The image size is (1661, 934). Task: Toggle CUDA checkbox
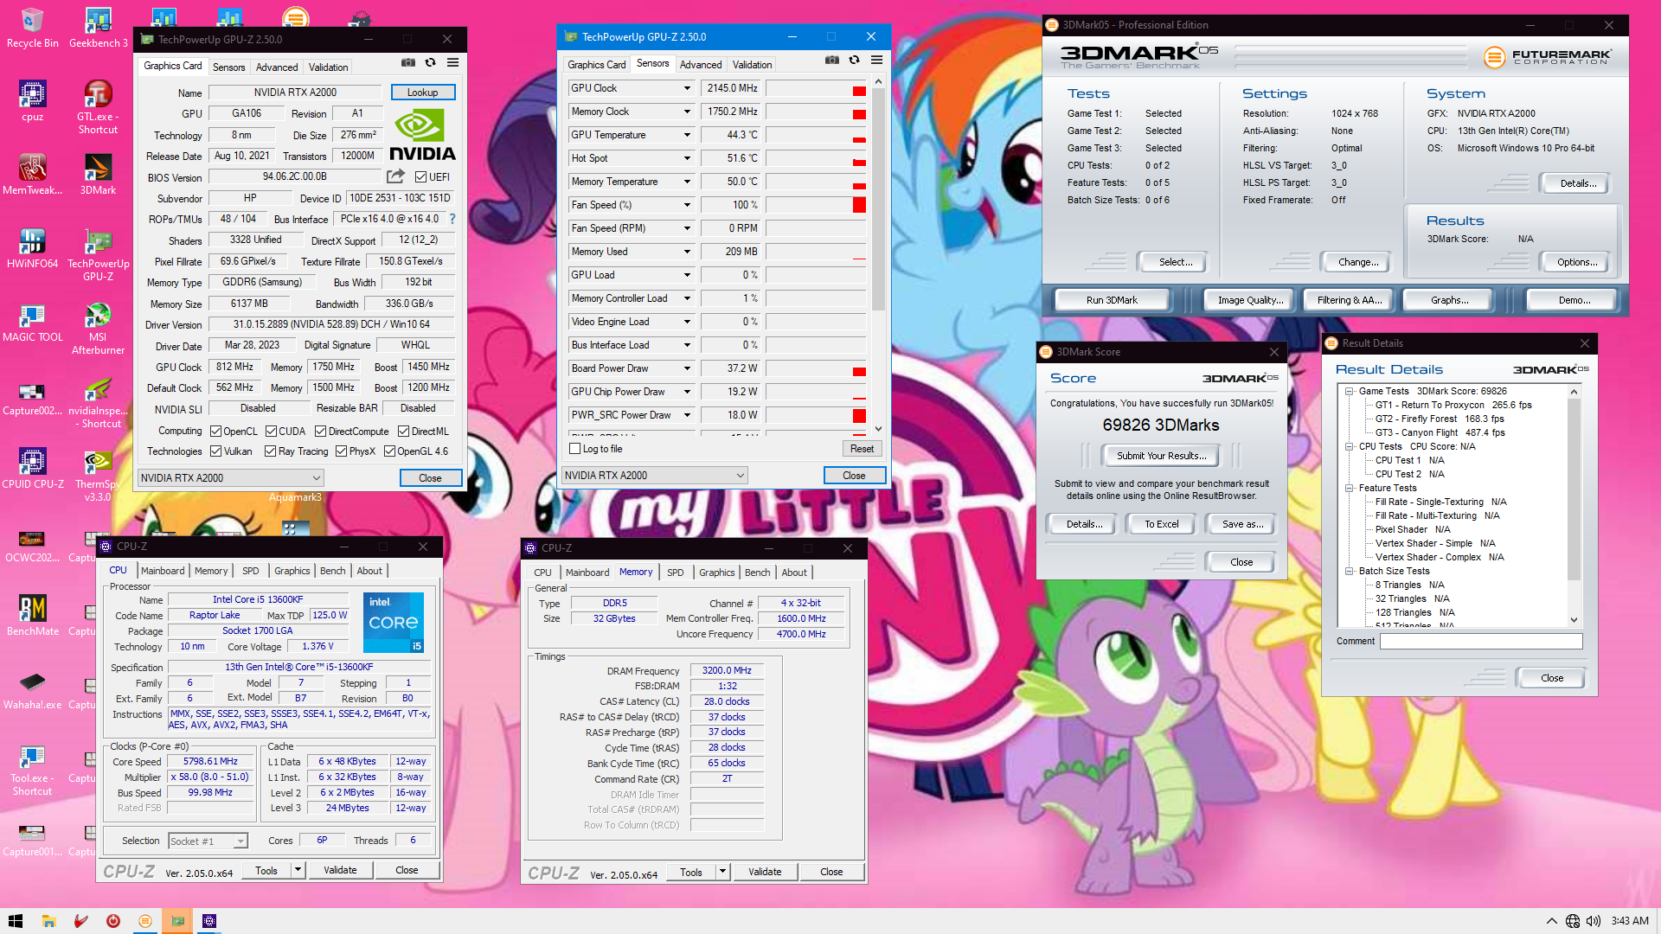pyautogui.click(x=271, y=432)
